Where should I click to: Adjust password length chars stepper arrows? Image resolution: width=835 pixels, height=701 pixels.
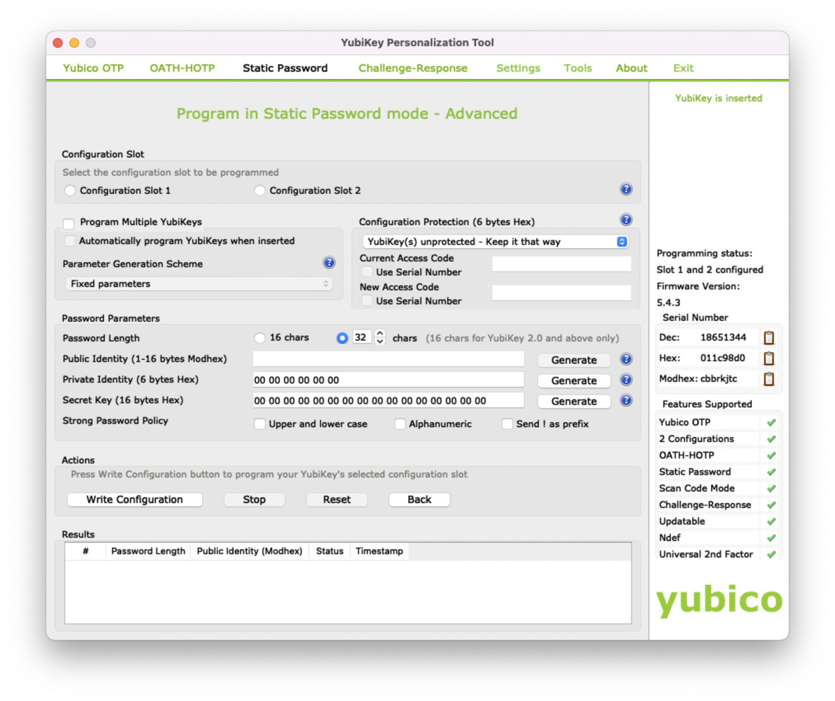(x=380, y=337)
